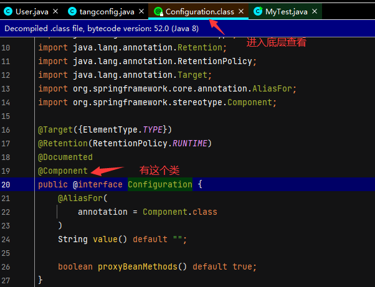Click the @Component annotation on line 19
375x287 pixels.
point(63,171)
